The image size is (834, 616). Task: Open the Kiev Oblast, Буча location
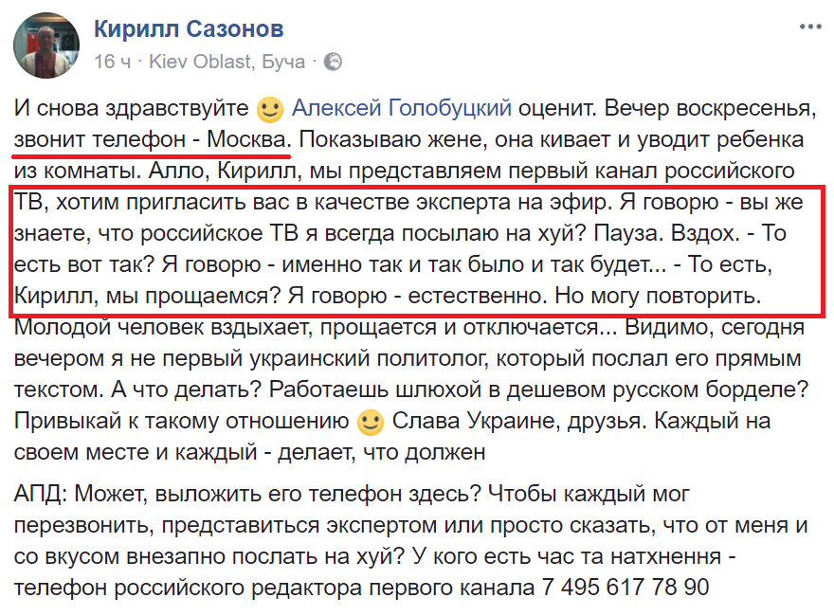click(x=227, y=63)
